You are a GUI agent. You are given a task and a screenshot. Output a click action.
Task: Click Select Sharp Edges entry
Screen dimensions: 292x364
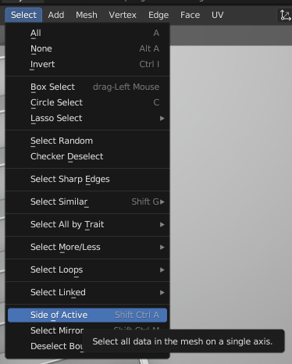(x=87, y=179)
